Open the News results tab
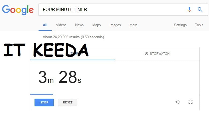209x116 pixels. coord(79,25)
